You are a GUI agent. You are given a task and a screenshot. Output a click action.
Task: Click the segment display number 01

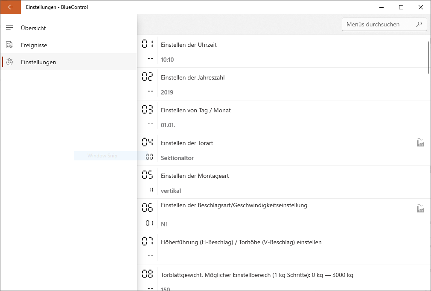(x=147, y=44)
